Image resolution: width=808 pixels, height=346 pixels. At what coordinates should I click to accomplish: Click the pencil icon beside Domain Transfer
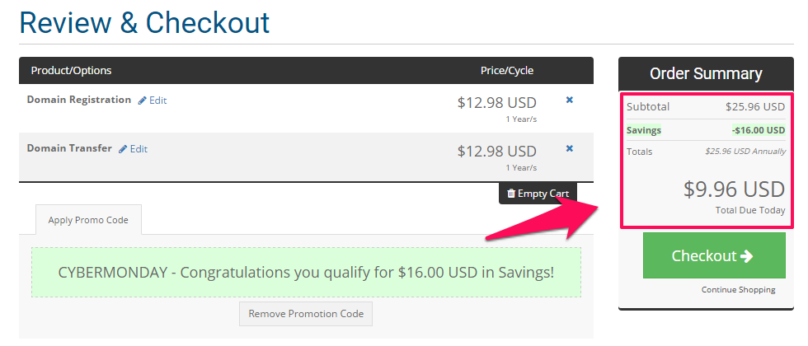[x=123, y=149]
